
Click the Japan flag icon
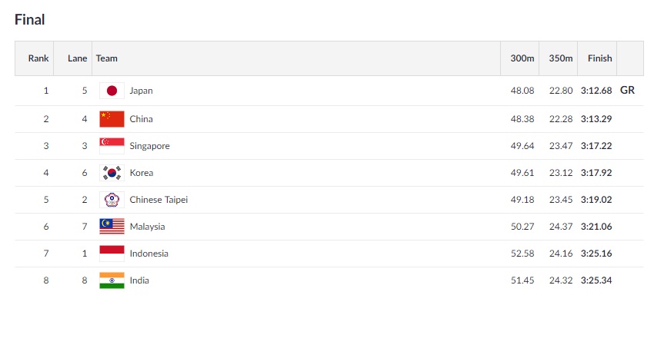[112, 91]
